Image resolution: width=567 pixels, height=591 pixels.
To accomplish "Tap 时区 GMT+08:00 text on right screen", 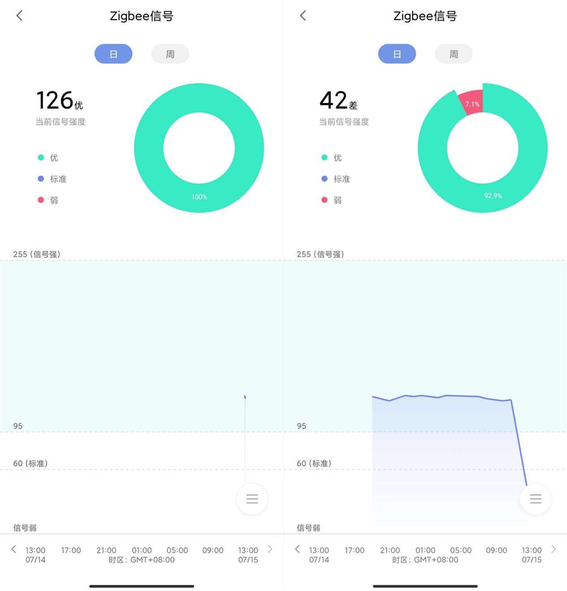I will click(425, 560).
